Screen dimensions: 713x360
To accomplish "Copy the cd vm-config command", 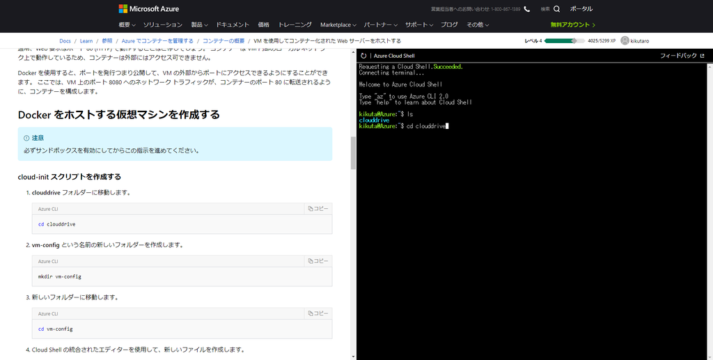I will tap(318, 313).
